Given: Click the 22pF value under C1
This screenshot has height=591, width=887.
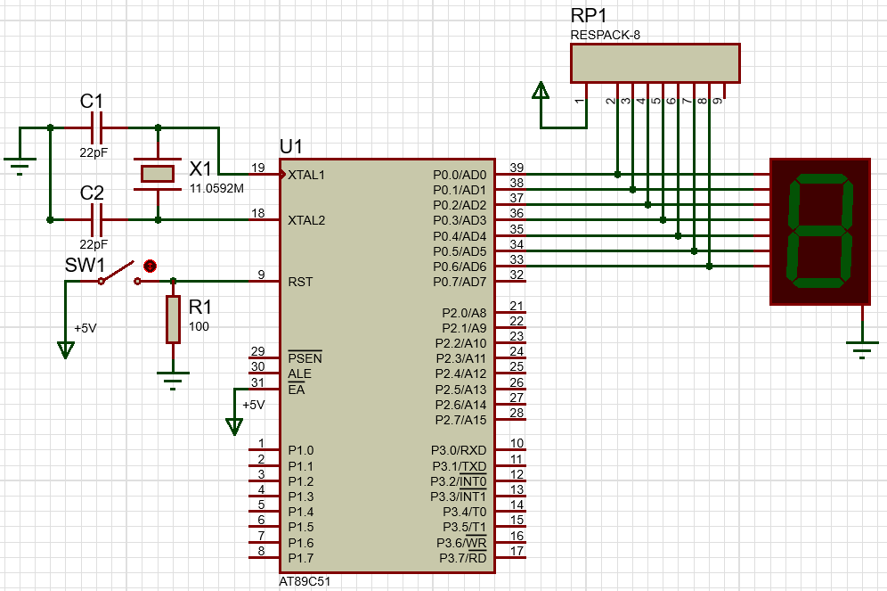Looking at the screenshot, I should tap(94, 152).
